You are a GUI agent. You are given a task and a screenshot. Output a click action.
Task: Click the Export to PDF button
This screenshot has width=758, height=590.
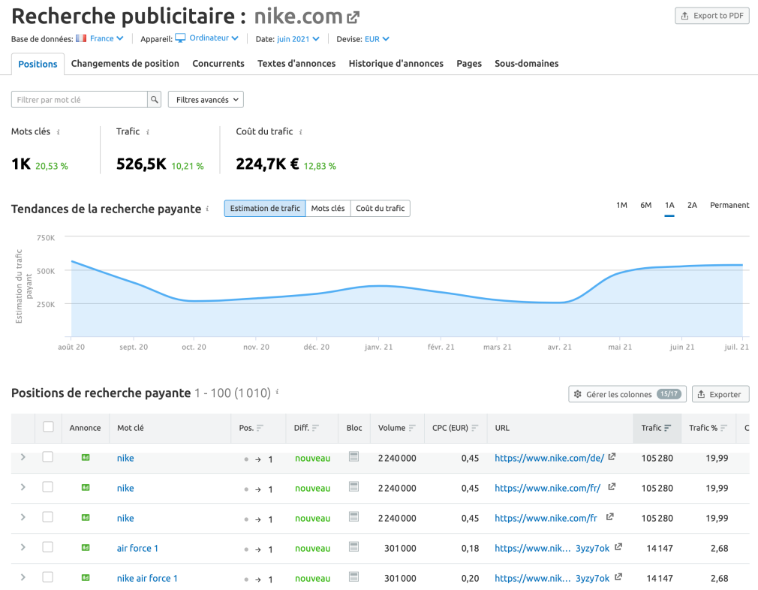pyautogui.click(x=712, y=16)
